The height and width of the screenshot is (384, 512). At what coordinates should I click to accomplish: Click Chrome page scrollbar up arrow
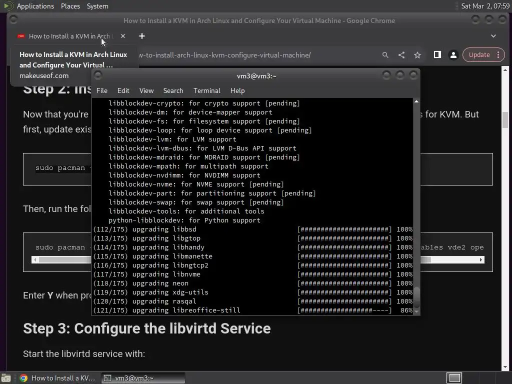[x=505, y=70]
